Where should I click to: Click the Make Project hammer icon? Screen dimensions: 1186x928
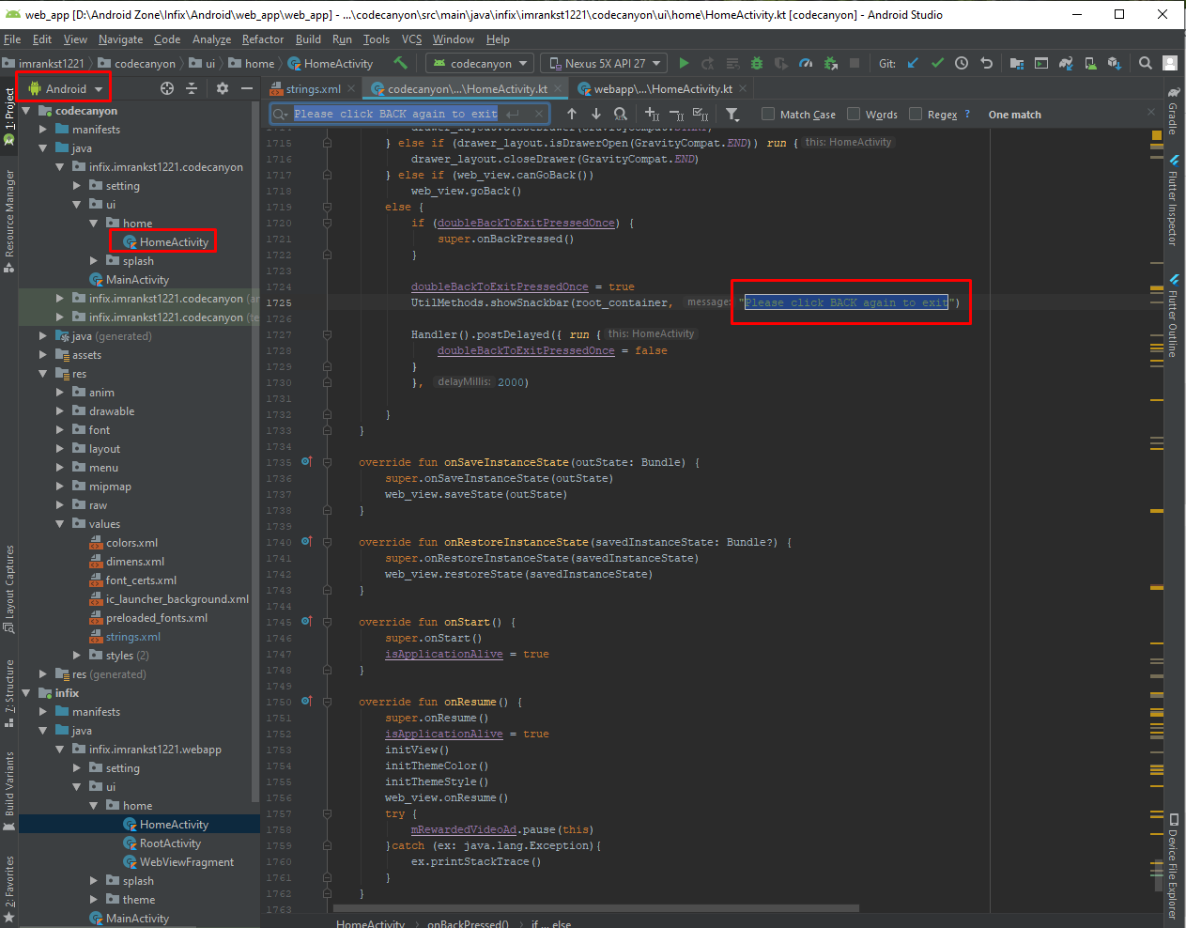[x=401, y=63]
